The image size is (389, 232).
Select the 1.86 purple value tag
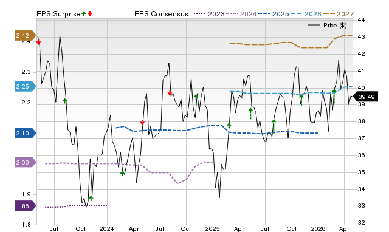click(26, 206)
